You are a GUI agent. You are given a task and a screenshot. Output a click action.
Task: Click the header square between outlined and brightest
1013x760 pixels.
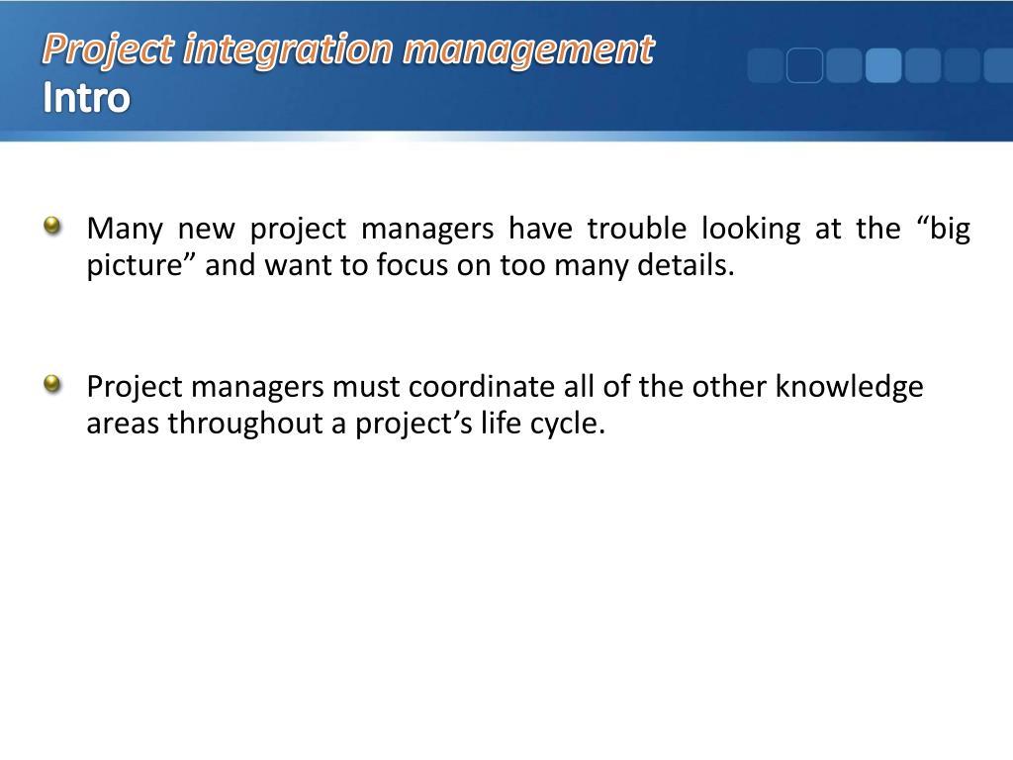coord(844,65)
